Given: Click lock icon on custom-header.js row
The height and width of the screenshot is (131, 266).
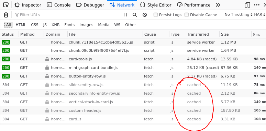Looking at the screenshot, I should click(47, 110).
